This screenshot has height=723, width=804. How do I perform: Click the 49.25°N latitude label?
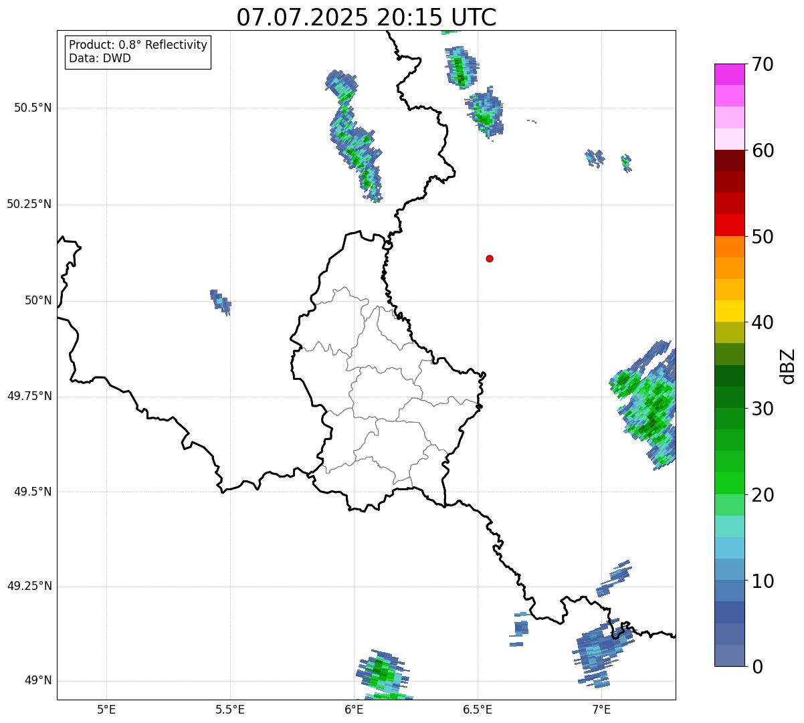pyautogui.click(x=29, y=587)
